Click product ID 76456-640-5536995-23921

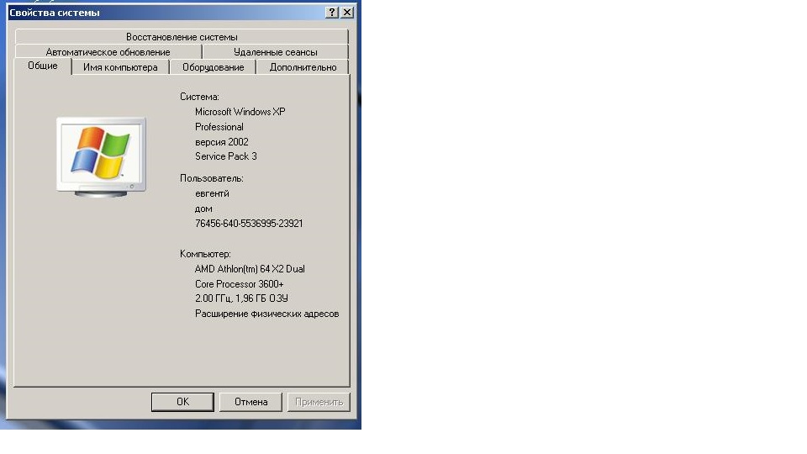[x=249, y=224]
